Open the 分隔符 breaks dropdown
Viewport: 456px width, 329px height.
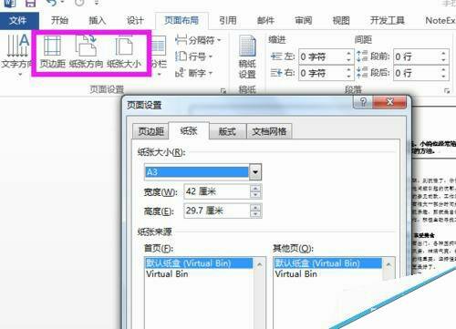(198, 40)
